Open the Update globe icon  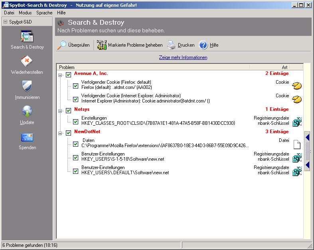[27, 111]
